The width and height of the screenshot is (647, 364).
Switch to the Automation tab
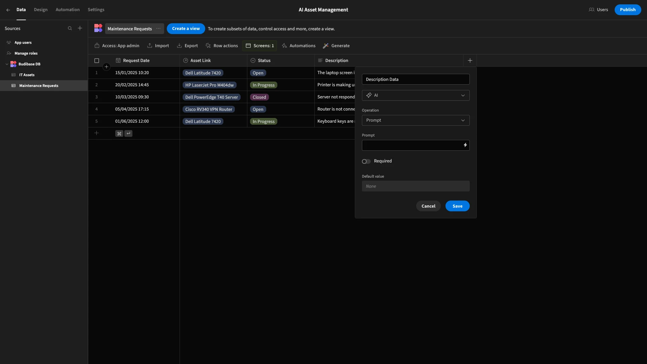click(67, 10)
